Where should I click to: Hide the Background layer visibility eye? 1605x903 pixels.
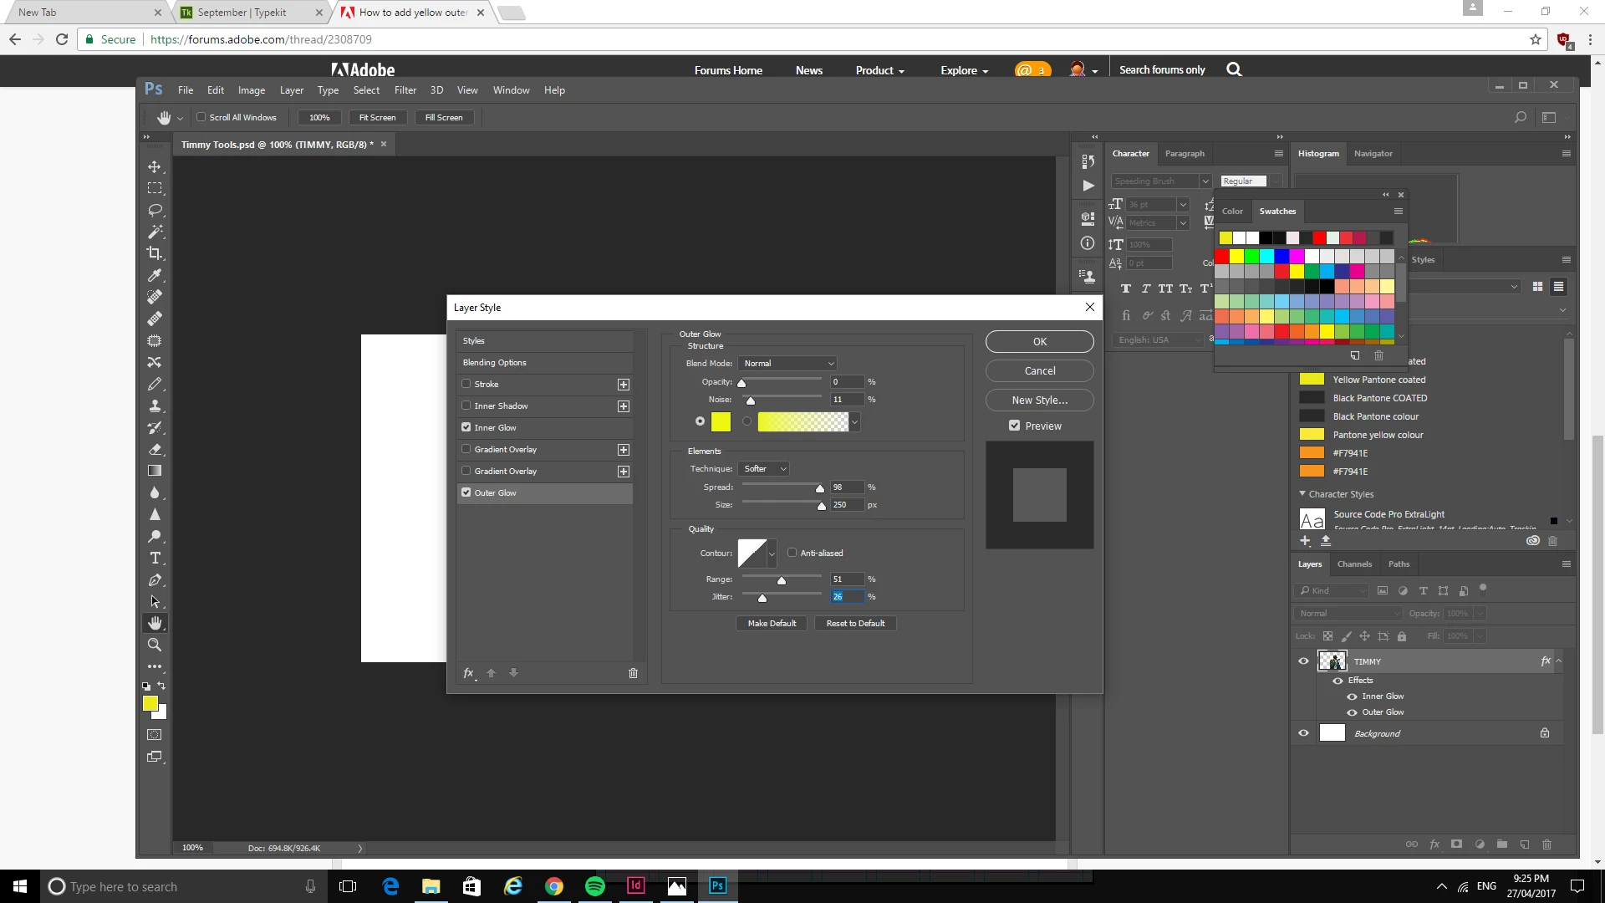(1303, 733)
